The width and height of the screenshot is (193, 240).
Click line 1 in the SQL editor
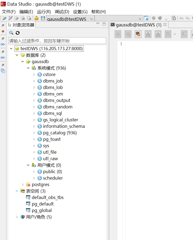click(x=159, y=44)
